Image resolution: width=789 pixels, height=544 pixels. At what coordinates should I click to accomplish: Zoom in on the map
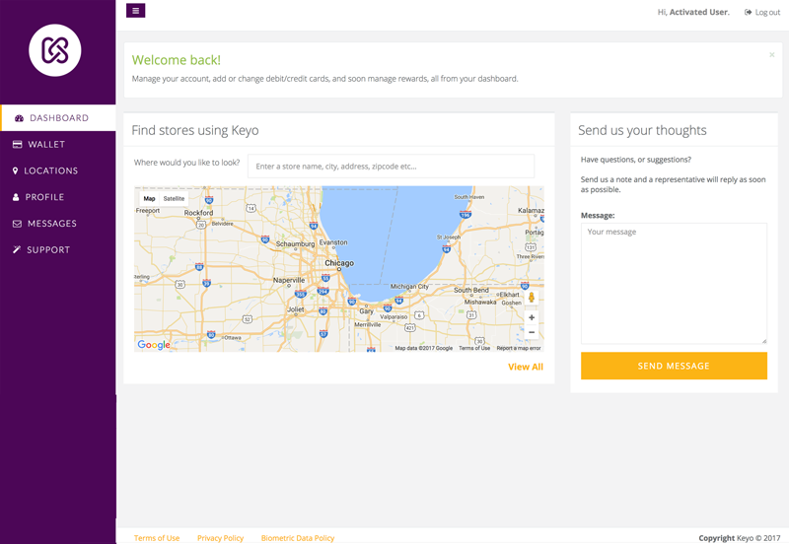[x=532, y=317]
